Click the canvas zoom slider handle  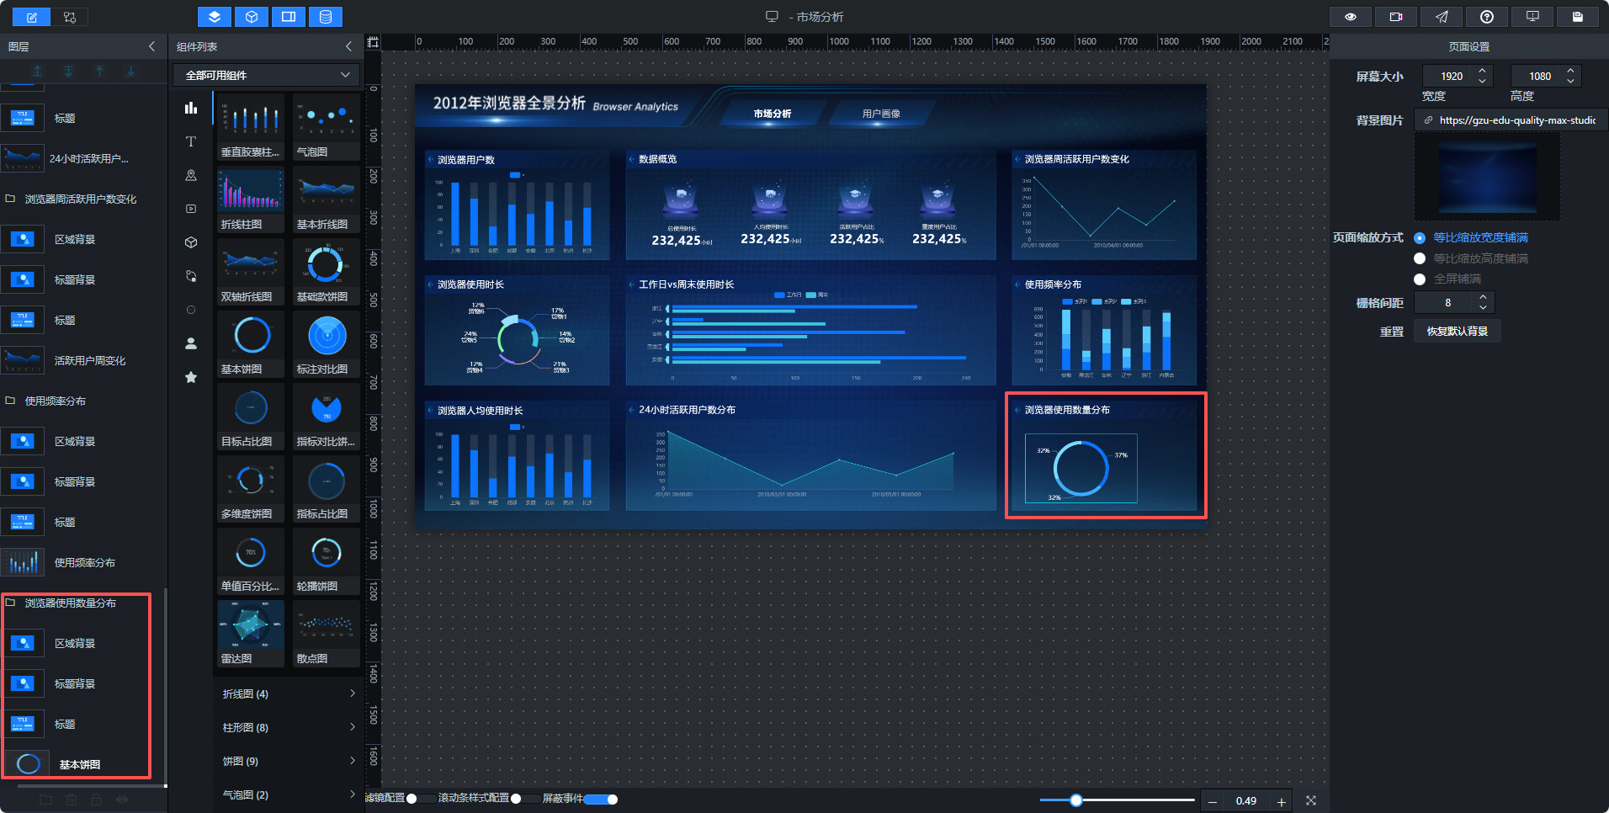tap(1076, 800)
